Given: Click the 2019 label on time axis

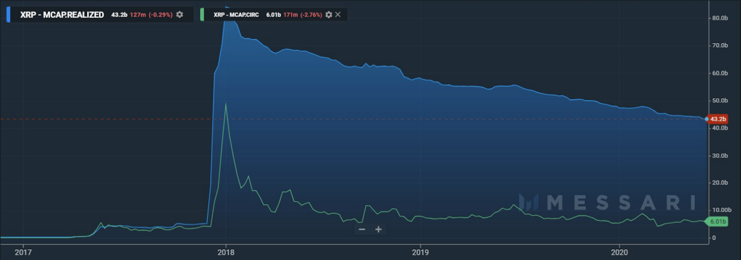Looking at the screenshot, I should click(x=421, y=252).
